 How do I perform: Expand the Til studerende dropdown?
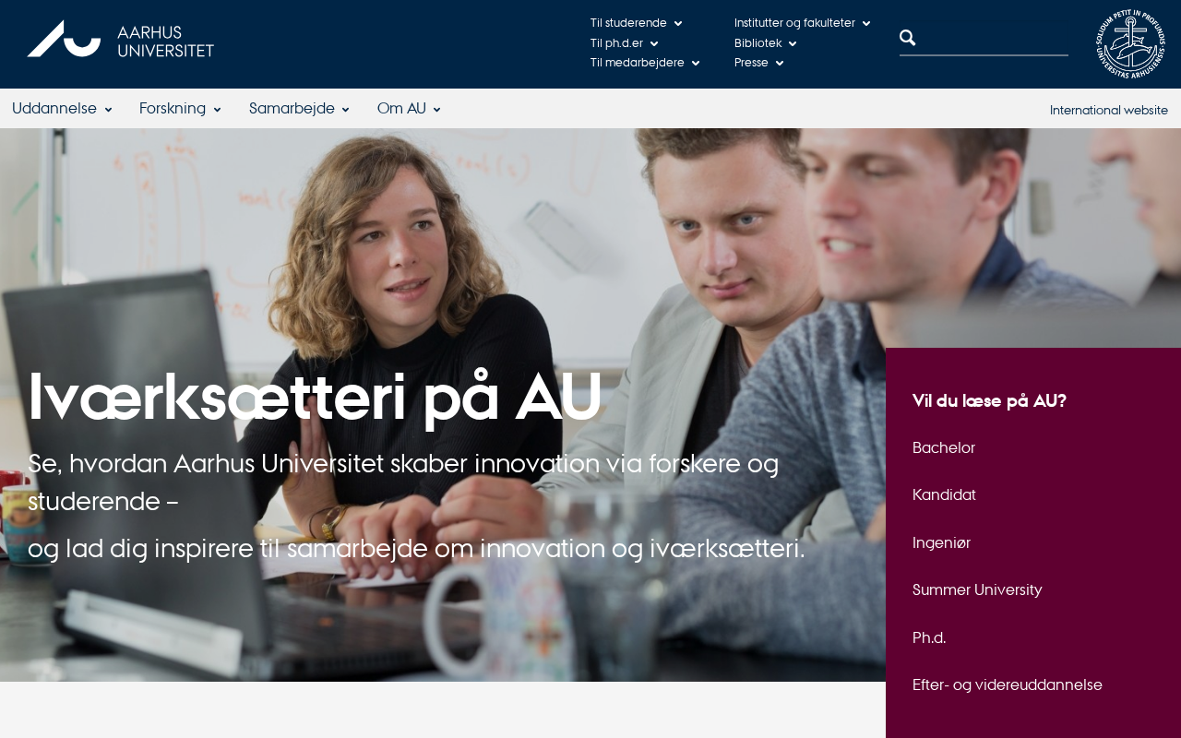(x=636, y=23)
